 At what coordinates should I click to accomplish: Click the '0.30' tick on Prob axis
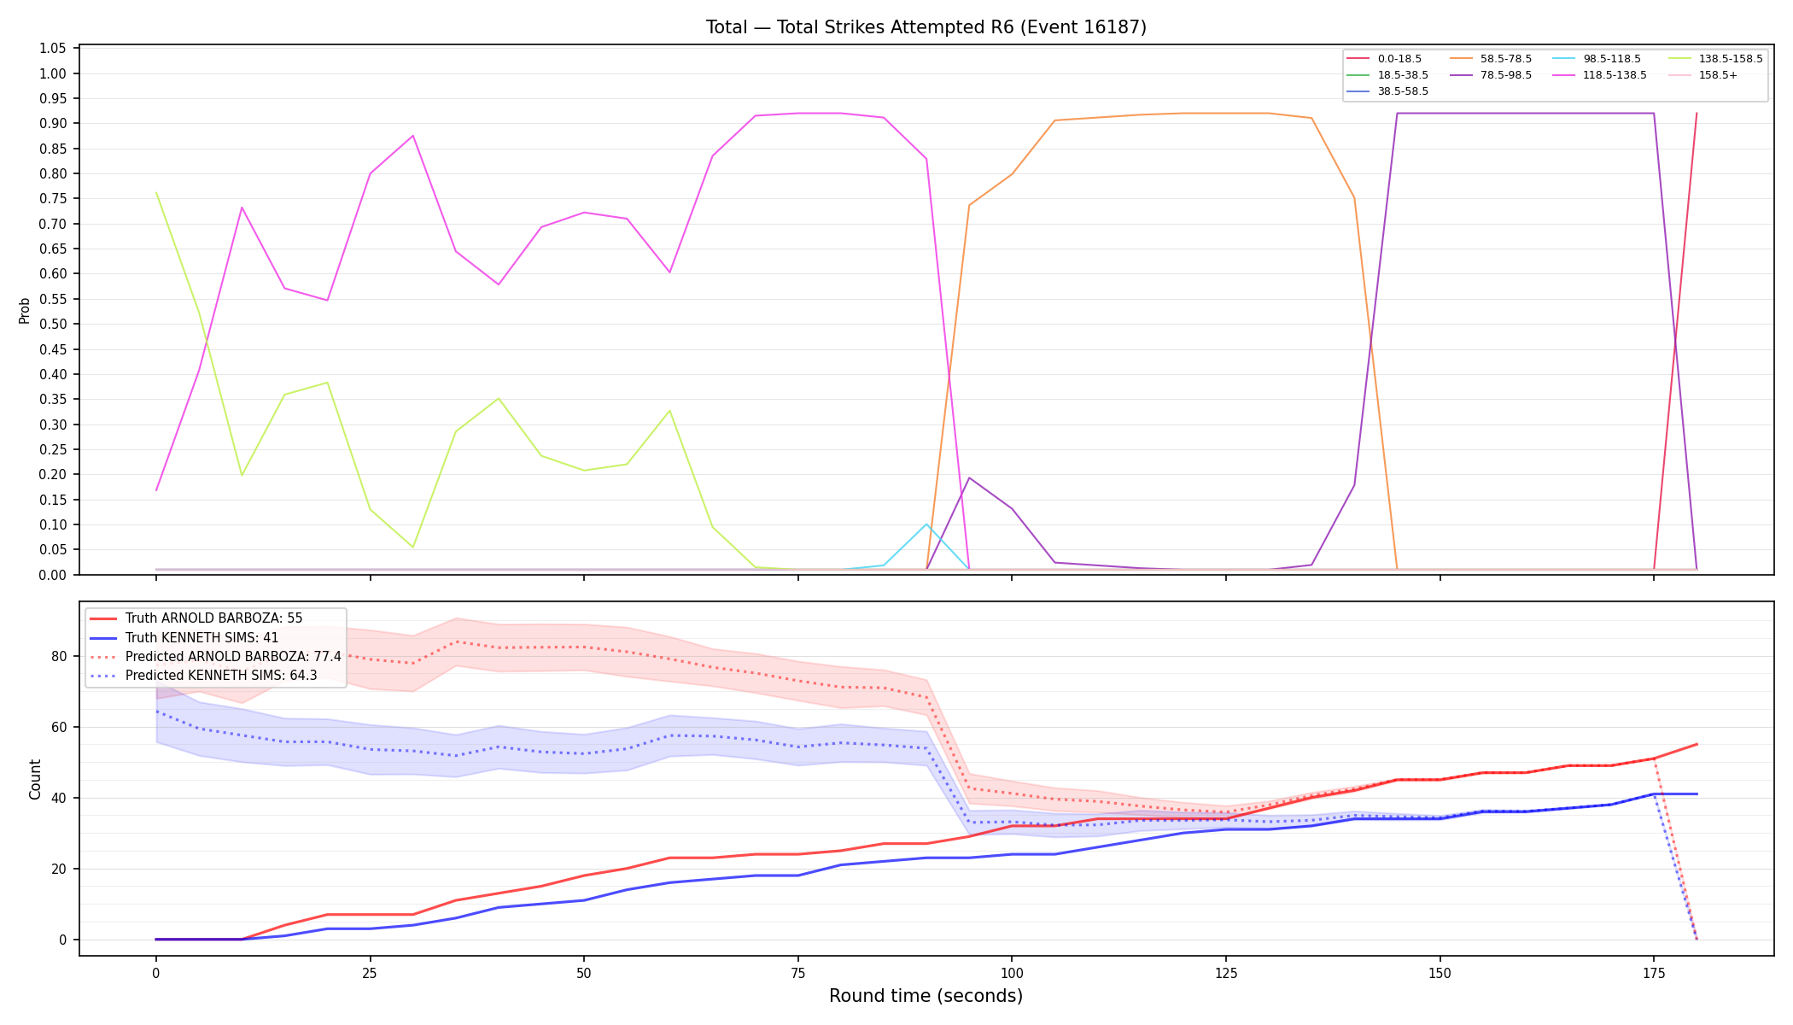pos(53,425)
